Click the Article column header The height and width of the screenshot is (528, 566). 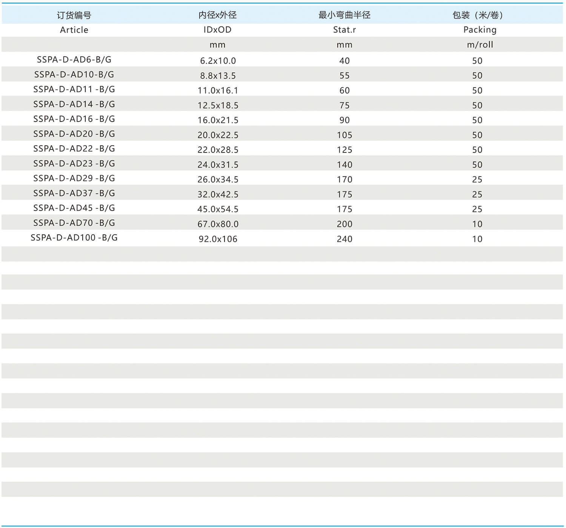coord(74,30)
